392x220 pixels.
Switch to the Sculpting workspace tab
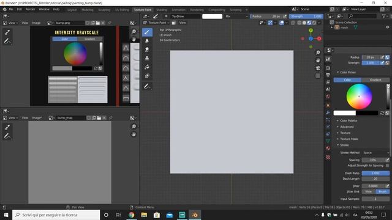coord(104,10)
